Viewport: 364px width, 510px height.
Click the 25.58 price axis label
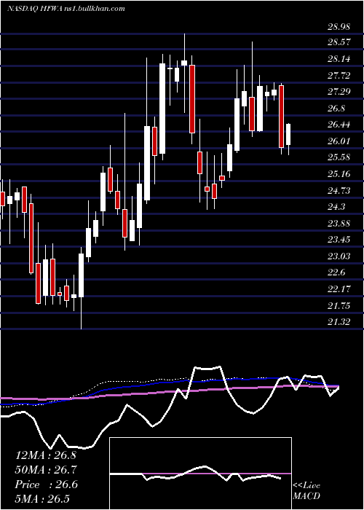339,157
